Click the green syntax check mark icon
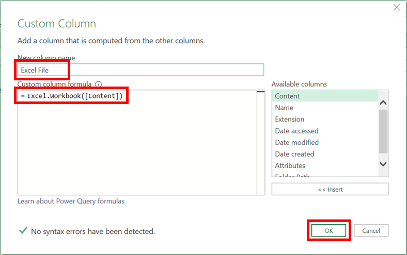407x255 pixels. [x=23, y=231]
